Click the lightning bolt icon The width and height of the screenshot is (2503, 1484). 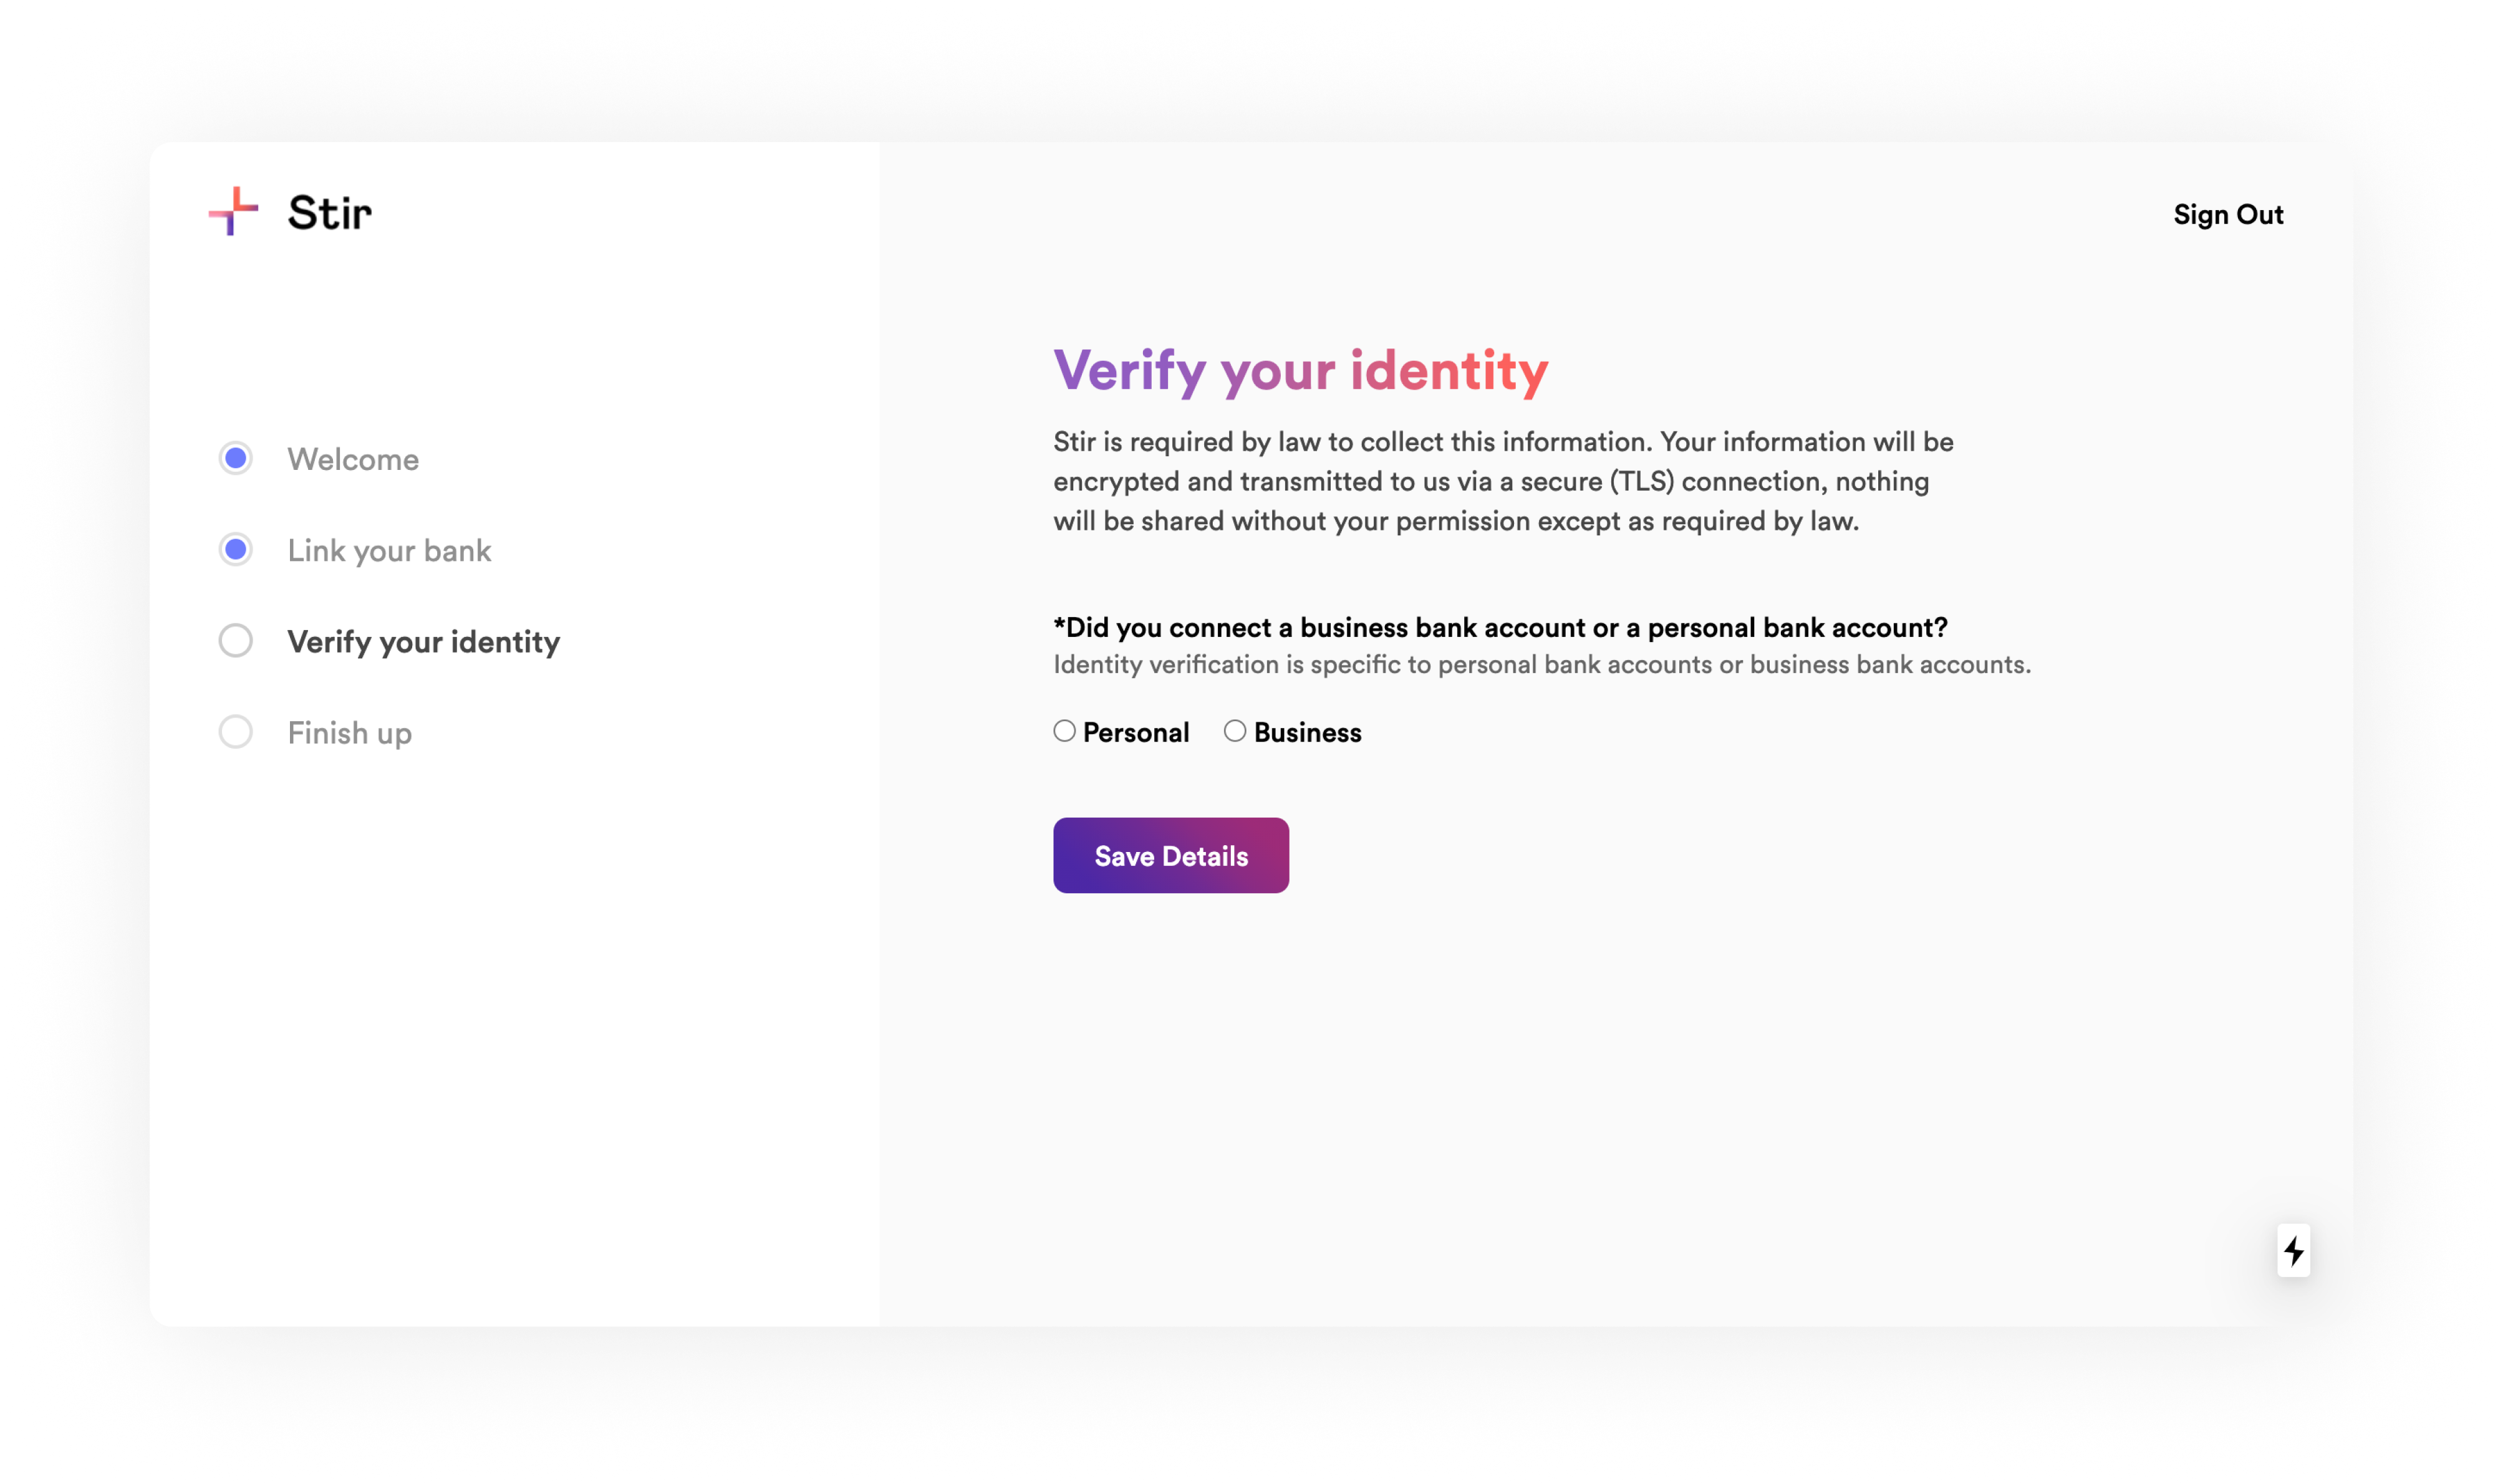click(x=2293, y=1250)
